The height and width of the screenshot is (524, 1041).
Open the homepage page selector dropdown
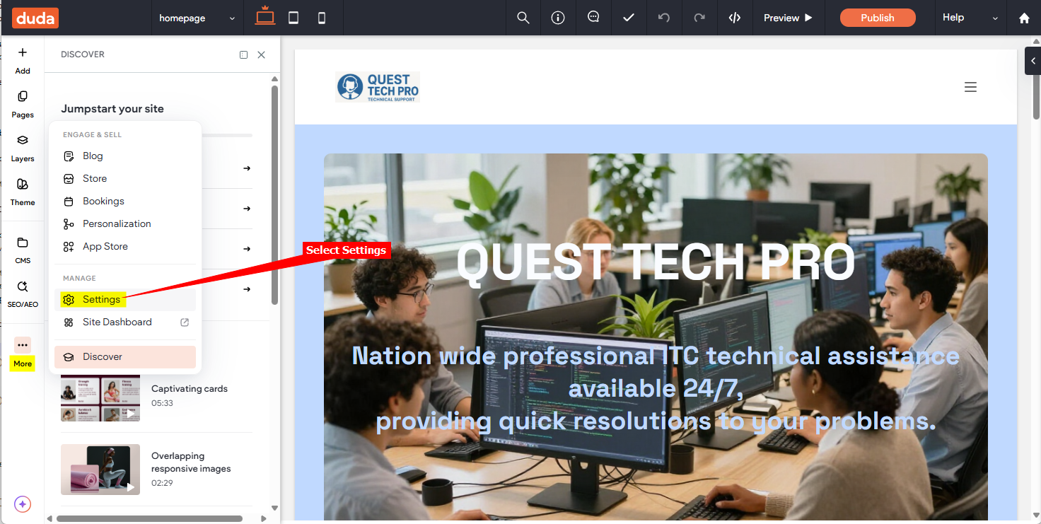click(197, 18)
